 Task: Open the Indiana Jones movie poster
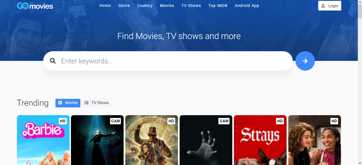coord(151,140)
